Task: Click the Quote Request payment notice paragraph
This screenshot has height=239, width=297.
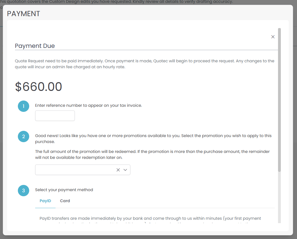Action: coord(145,64)
